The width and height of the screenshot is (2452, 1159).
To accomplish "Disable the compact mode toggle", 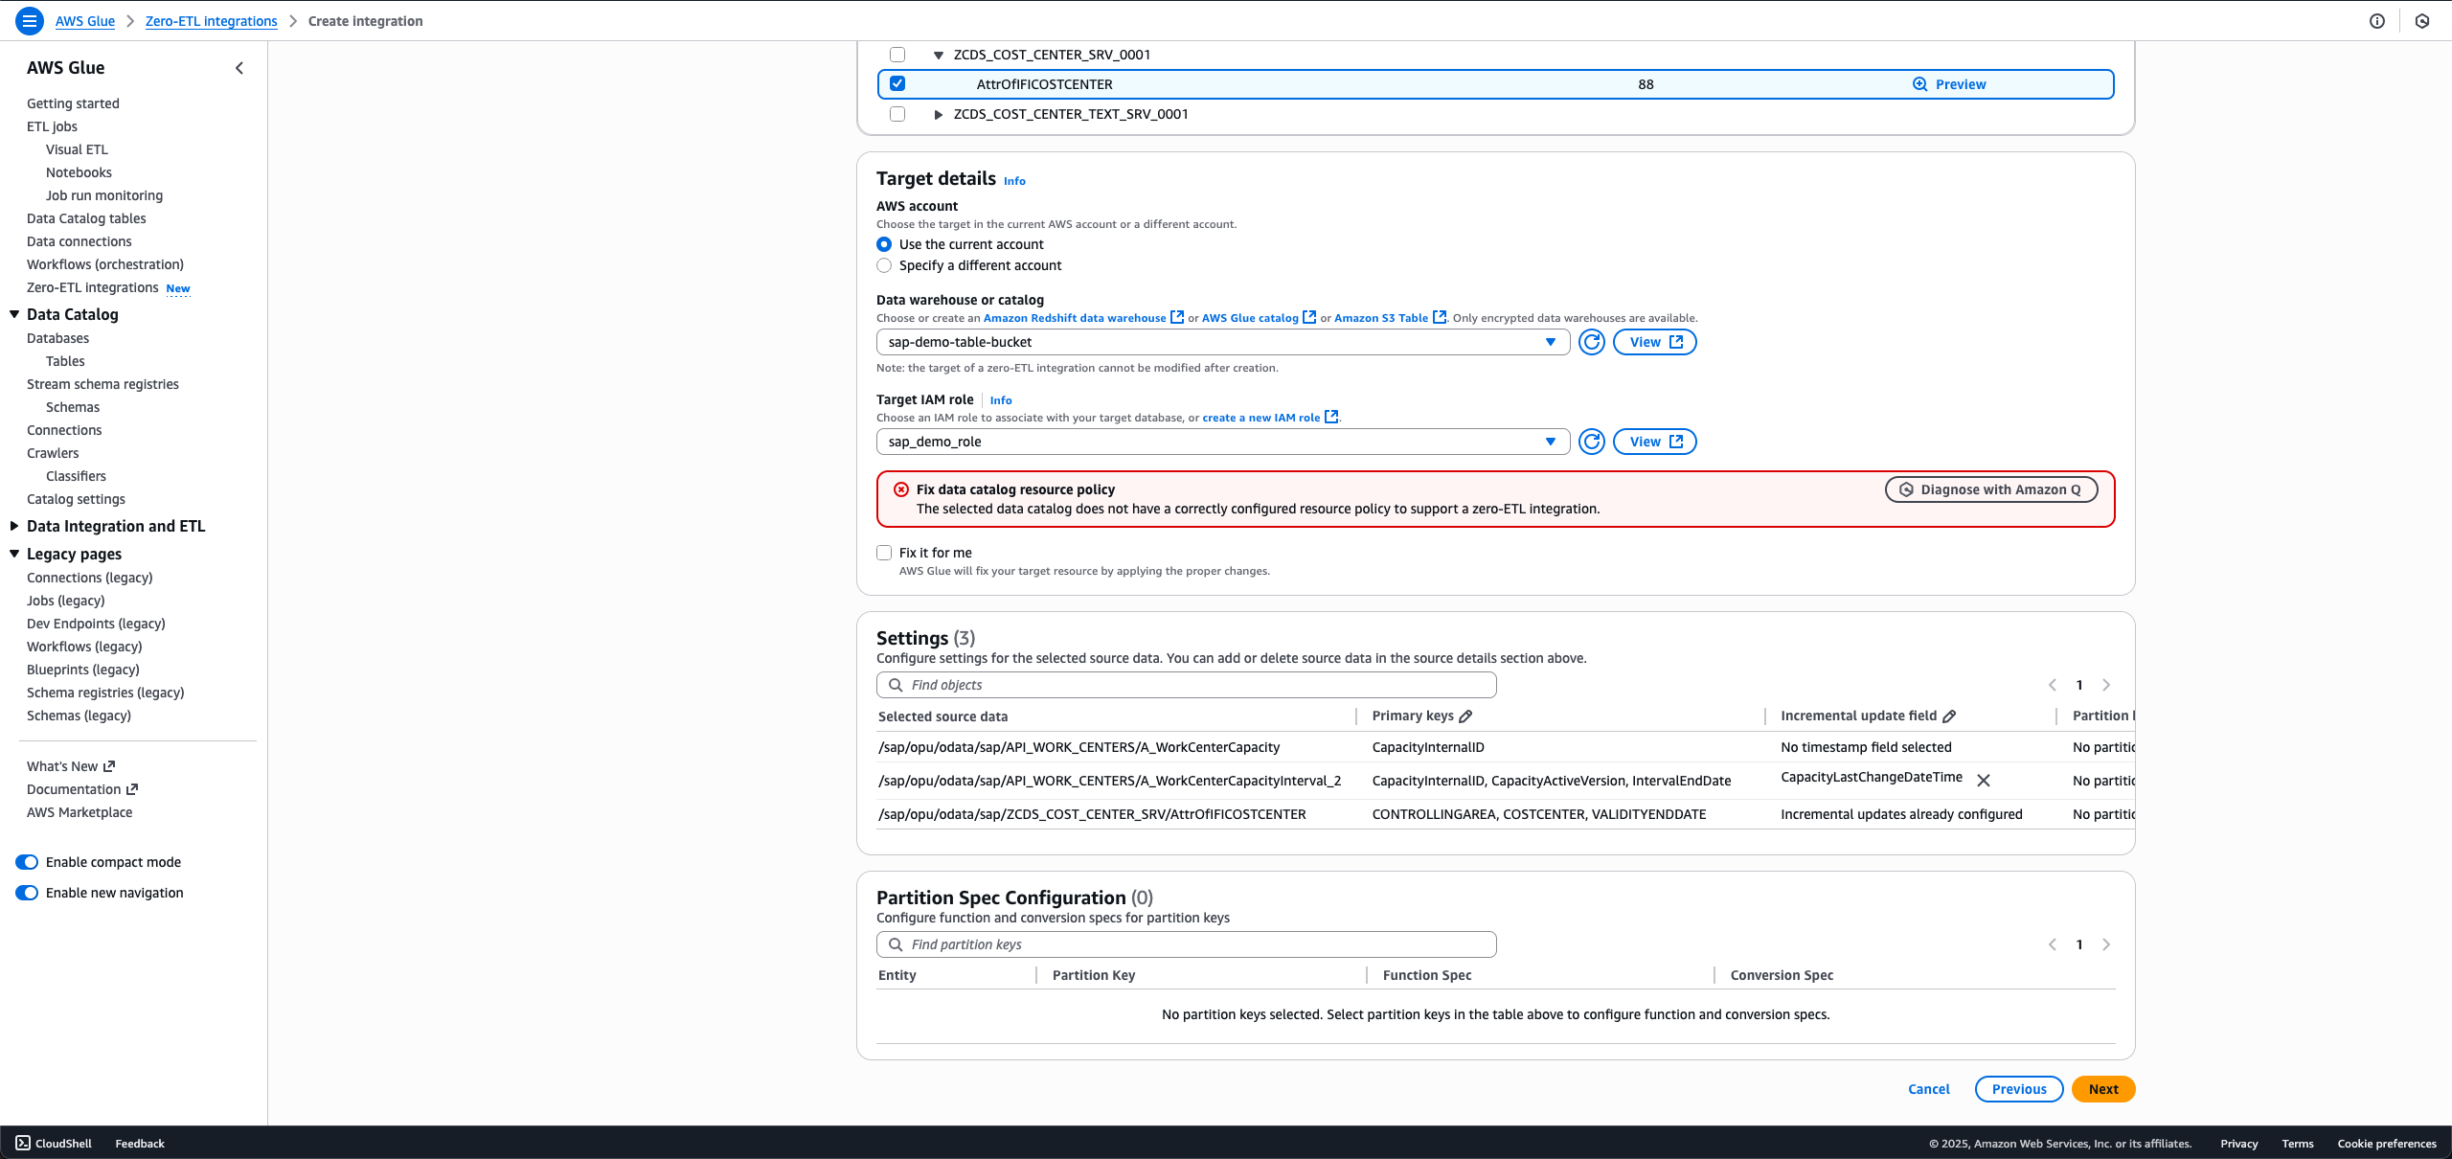I will click(27, 862).
